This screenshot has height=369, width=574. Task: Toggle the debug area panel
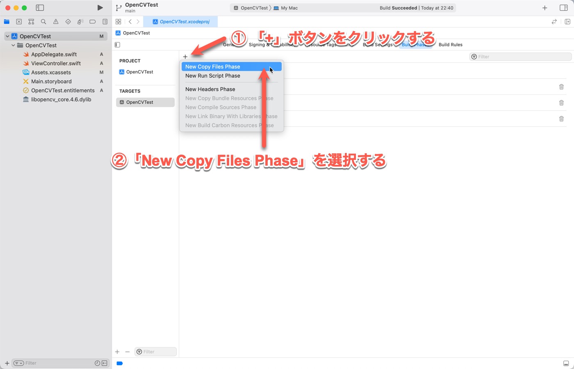(566, 363)
